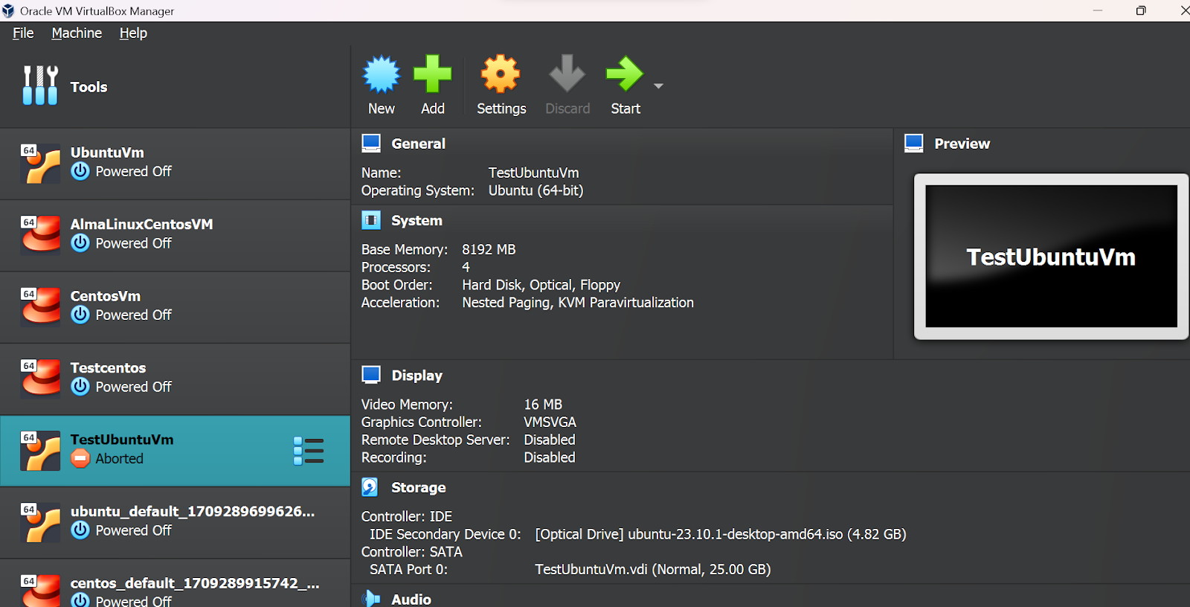This screenshot has width=1190, height=607.
Task: Click the Powered Off icon under AlmaLinuxCentosVM
Action: pos(80,243)
